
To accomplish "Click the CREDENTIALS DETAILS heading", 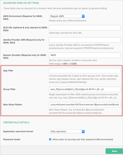I will coord(16,122).
